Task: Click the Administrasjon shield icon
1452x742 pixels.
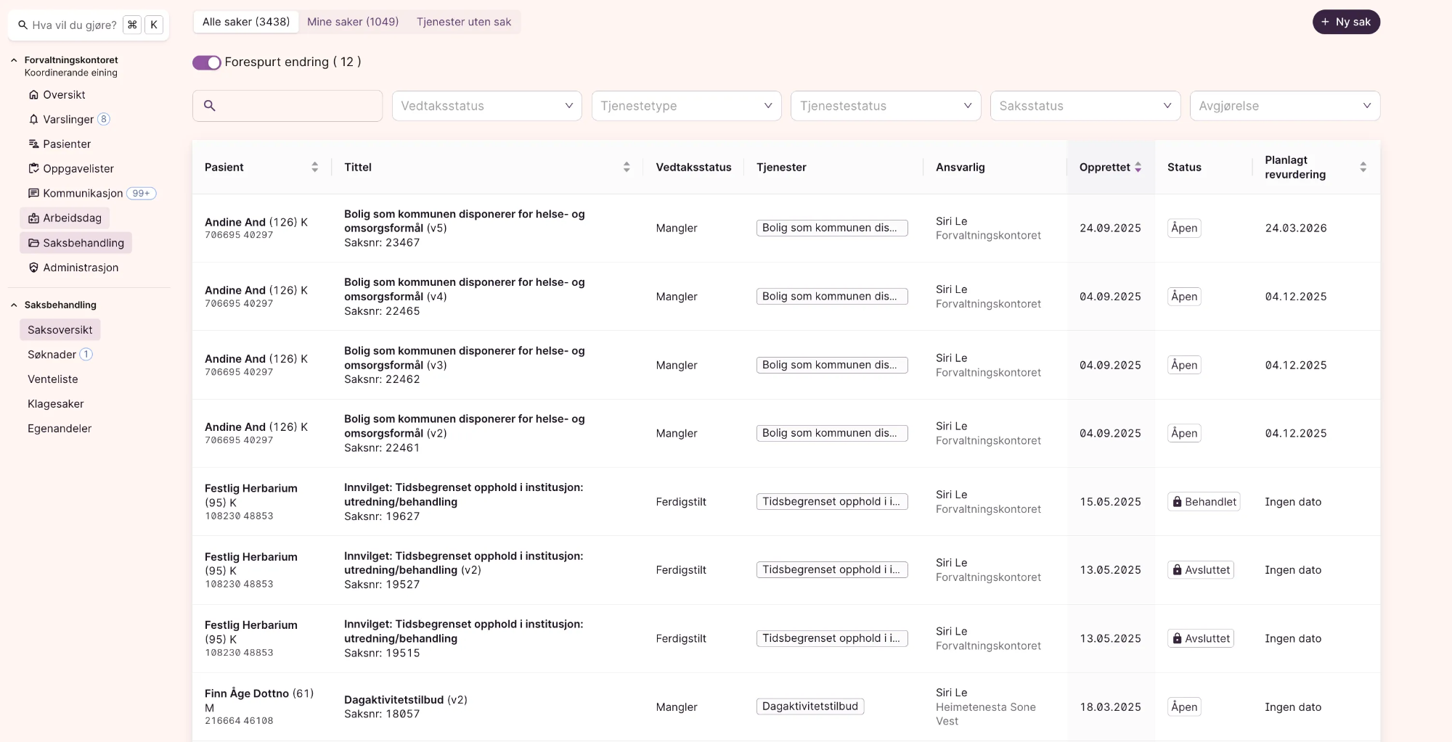Action: click(33, 268)
